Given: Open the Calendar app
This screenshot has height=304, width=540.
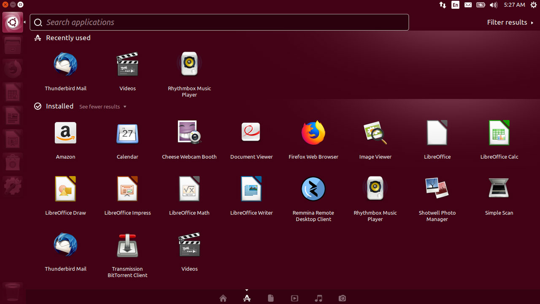Looking at the screenshot, I should click(127, 133).
